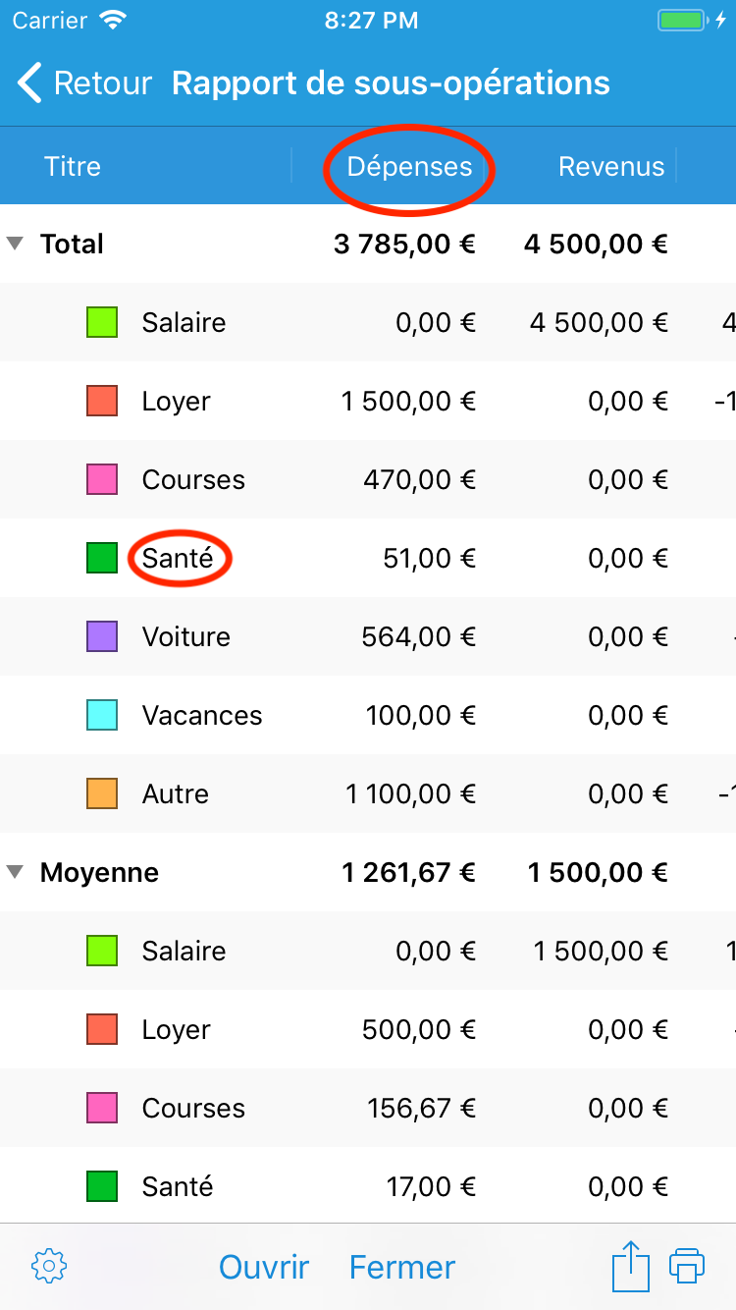Tap the printer icon
Image resolution: width=736 pixels, height=1310 pixels.
[x=687, y=1266]
